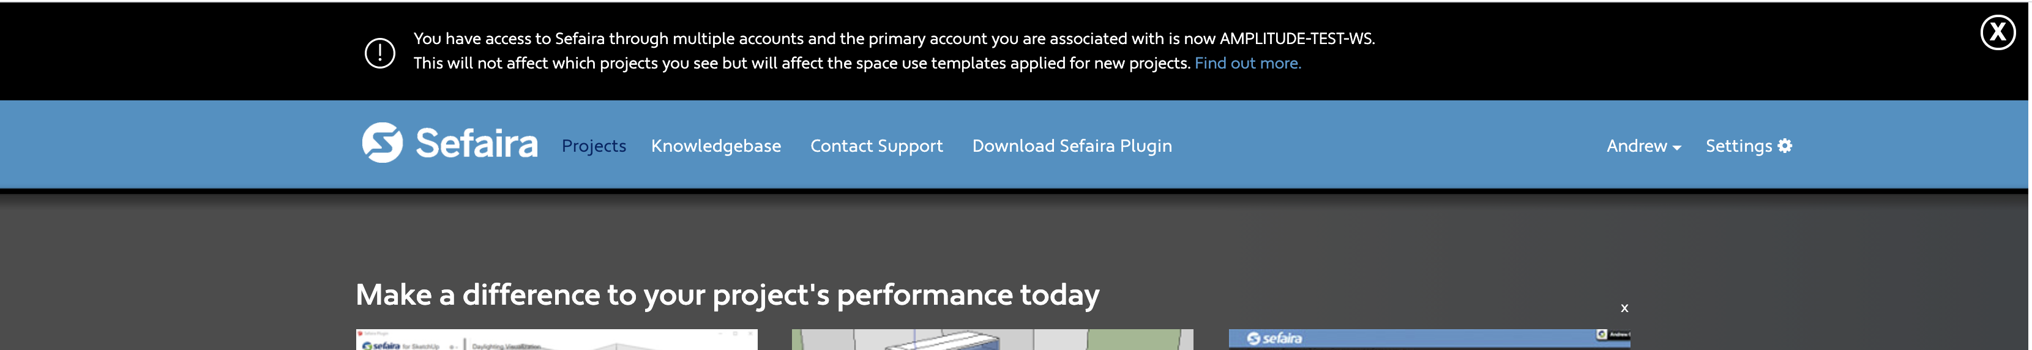Screen dimensions: 2032x350
Task: Dismiss the black notification banner with X
Action: (x=1998, y=32)
